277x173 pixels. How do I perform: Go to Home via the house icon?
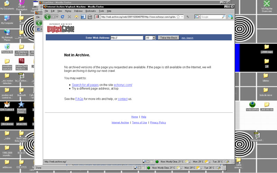76,17
